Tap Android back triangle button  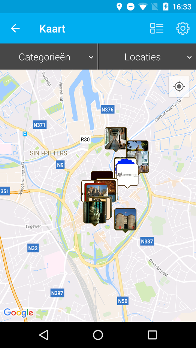point(43,335)
